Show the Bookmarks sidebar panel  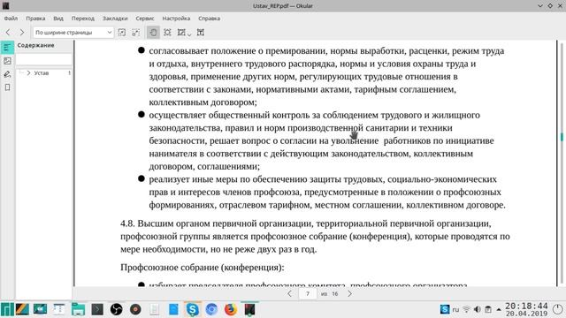tap(7, 87)
